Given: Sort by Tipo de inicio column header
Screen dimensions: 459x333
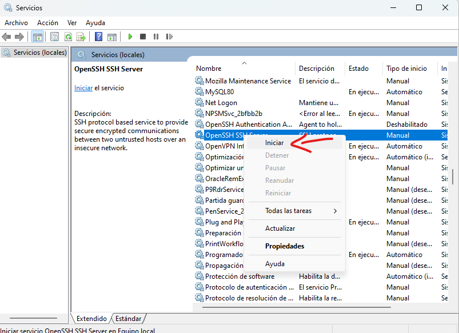Looking at the screenshot, I should (x=410, y=68).
